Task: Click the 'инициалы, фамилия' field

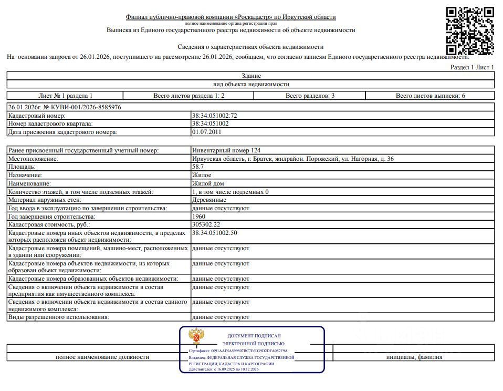Action: coord(414,357)
